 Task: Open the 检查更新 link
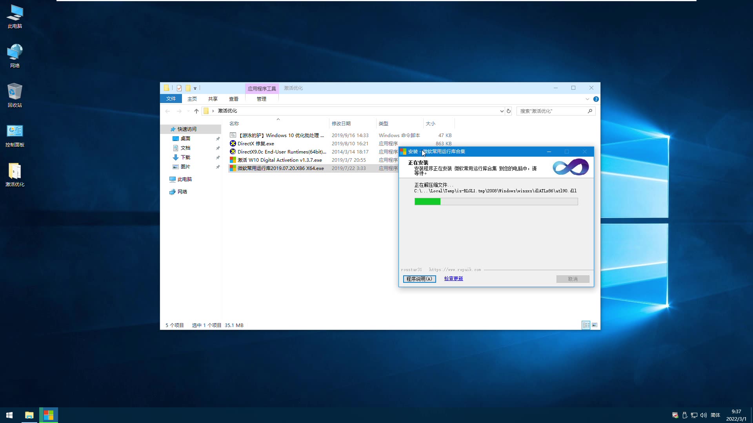click(453, 278)
